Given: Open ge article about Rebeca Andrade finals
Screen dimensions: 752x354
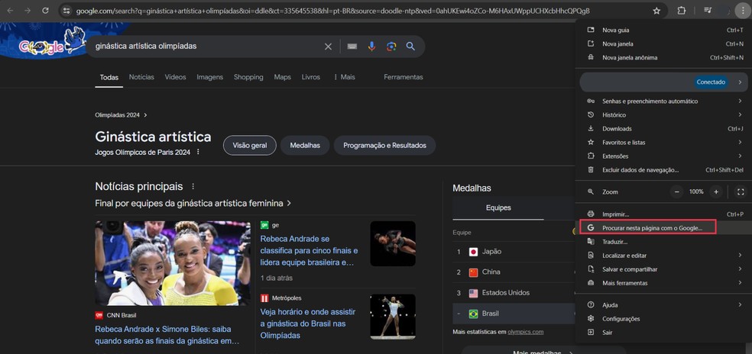Looking at the screenshot, I should pos(310,250).
